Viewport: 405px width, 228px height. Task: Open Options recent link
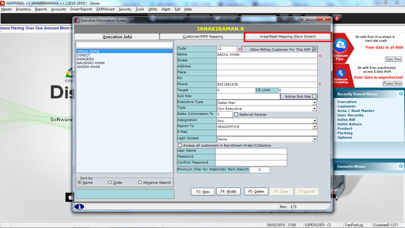click(x=345, y=137)
